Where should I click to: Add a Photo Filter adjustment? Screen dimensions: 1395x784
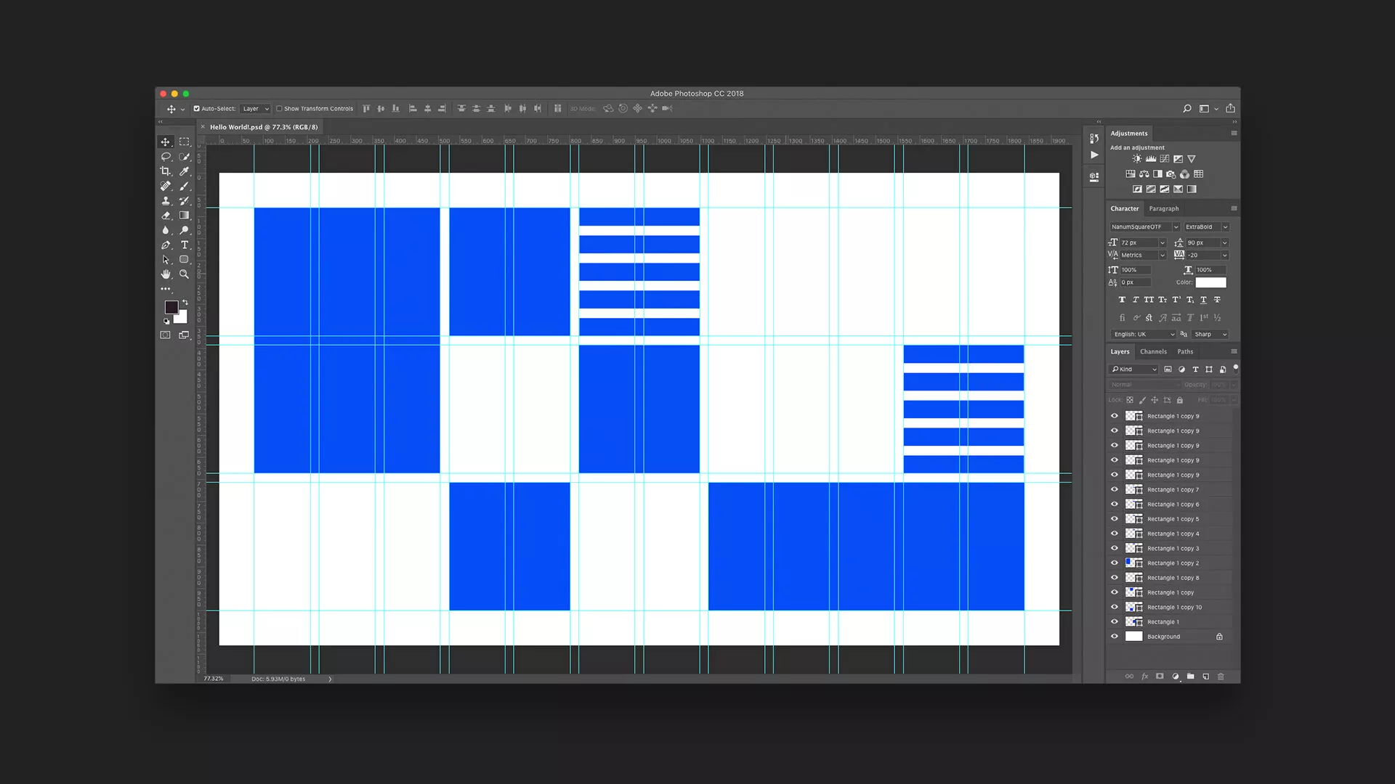[x=1171, y=174]
